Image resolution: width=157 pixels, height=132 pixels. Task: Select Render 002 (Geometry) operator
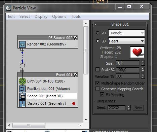pos(48,44)
